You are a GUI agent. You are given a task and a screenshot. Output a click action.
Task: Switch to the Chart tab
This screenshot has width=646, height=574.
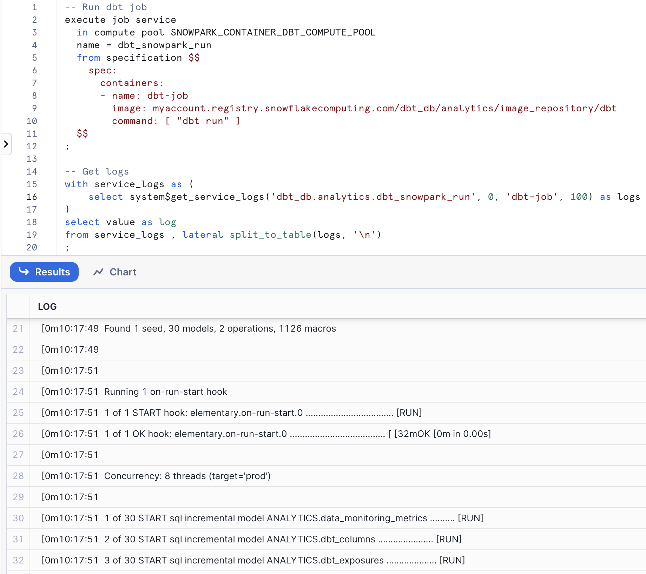115,272
